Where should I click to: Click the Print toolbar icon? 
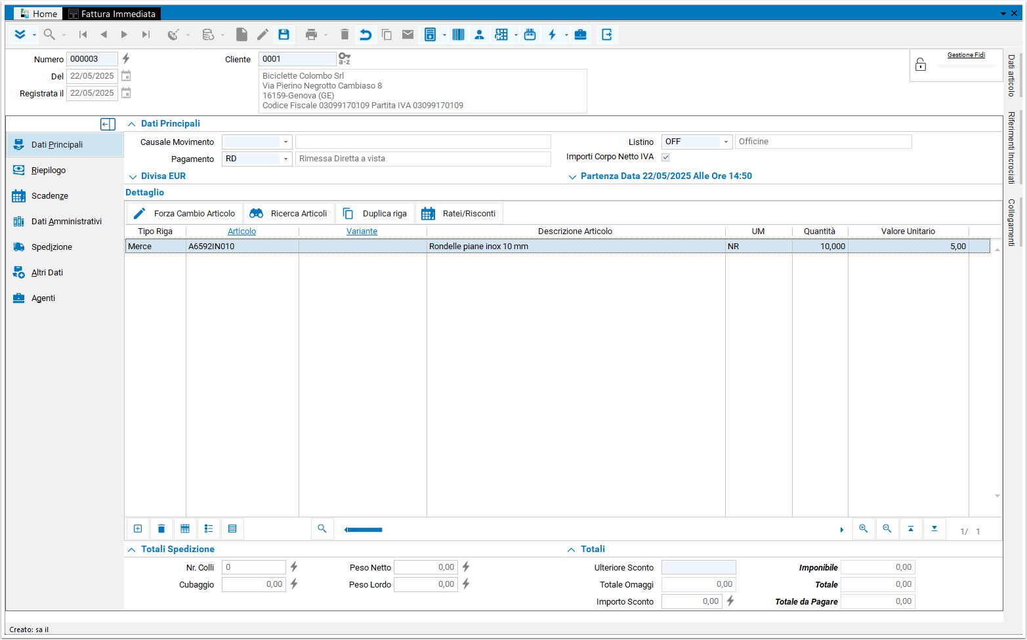311,35
